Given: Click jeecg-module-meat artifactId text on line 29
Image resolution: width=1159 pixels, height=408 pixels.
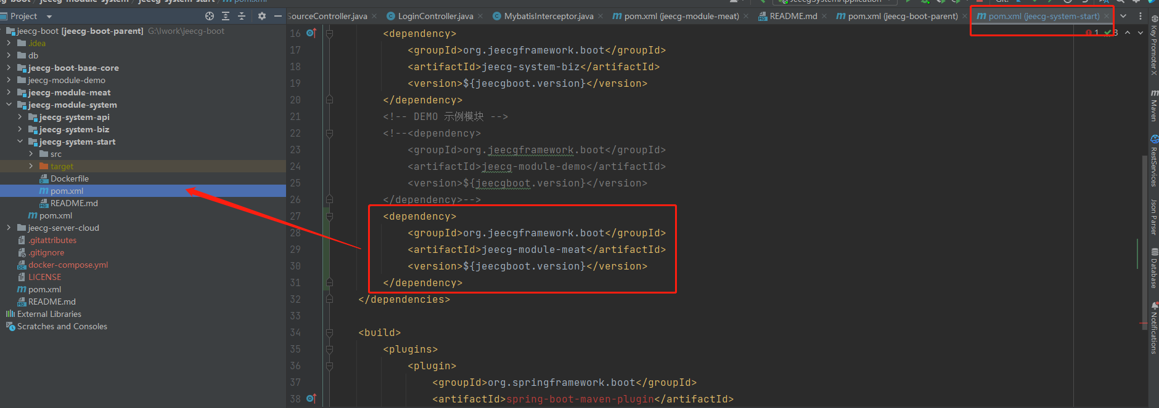Looking at the screenshot, I should 534,250.
